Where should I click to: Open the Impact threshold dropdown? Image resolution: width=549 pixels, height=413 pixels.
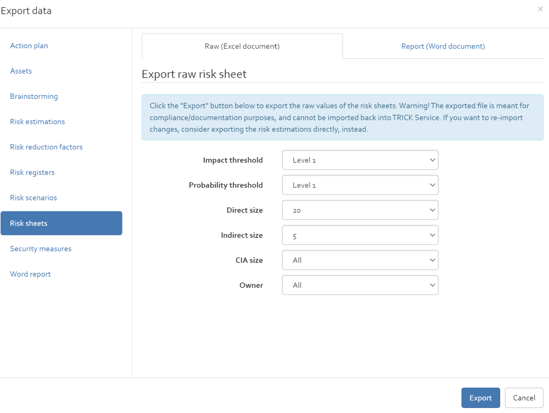click(360, 160)
